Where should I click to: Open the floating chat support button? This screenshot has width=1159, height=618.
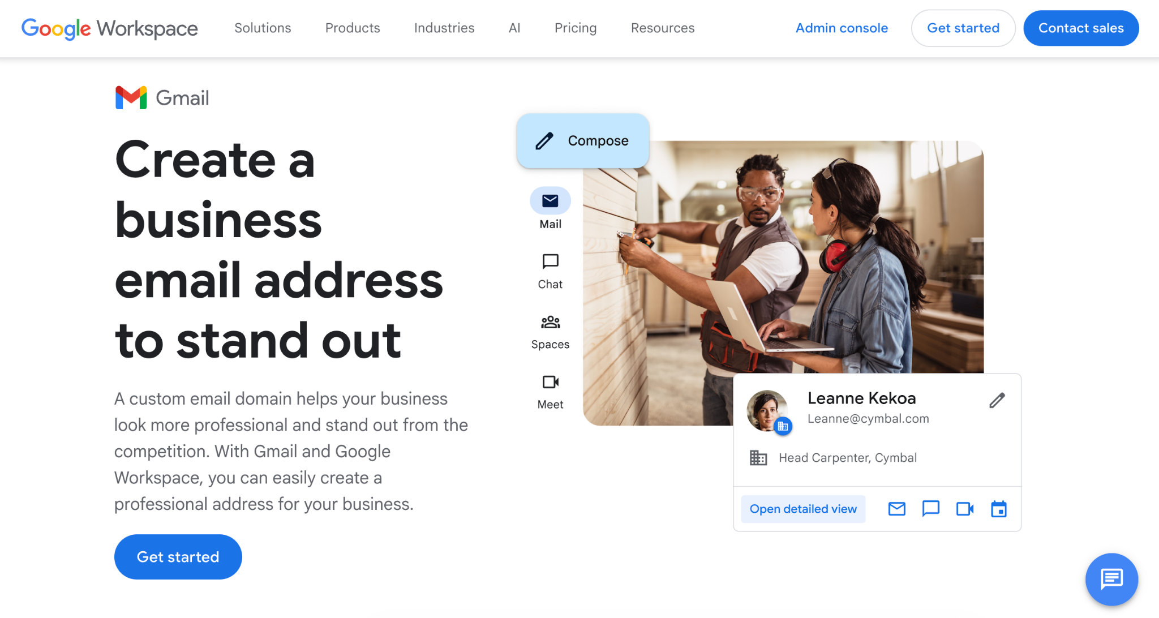[x=1111, y=580]
